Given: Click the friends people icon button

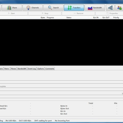Looking at the screenshot, I should 119,8.
